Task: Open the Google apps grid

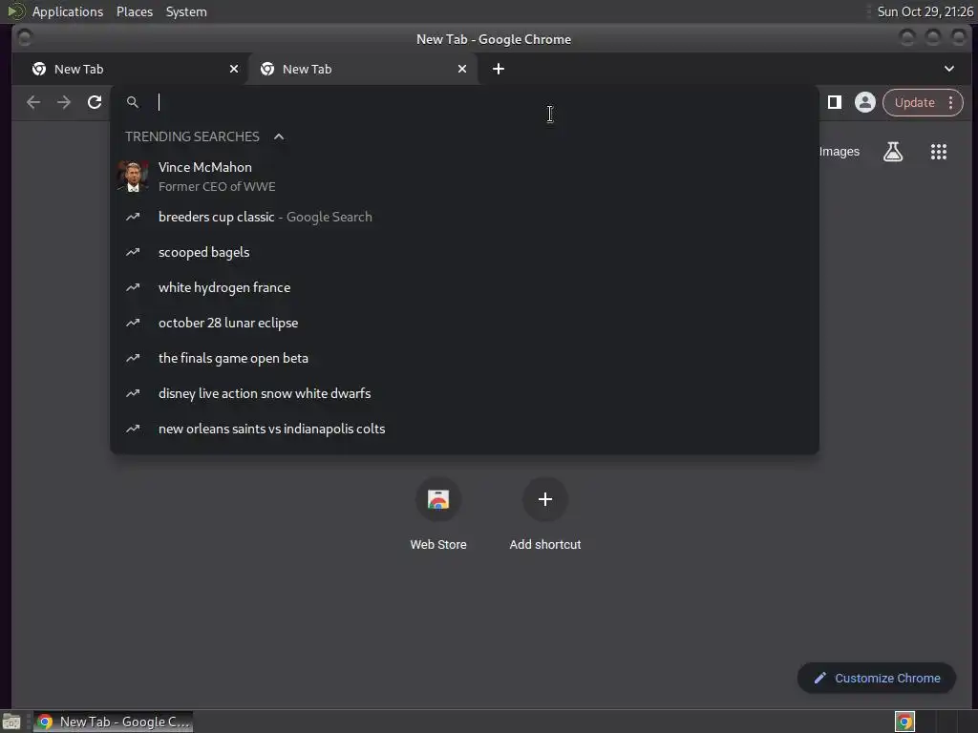Action: [939, 152]
